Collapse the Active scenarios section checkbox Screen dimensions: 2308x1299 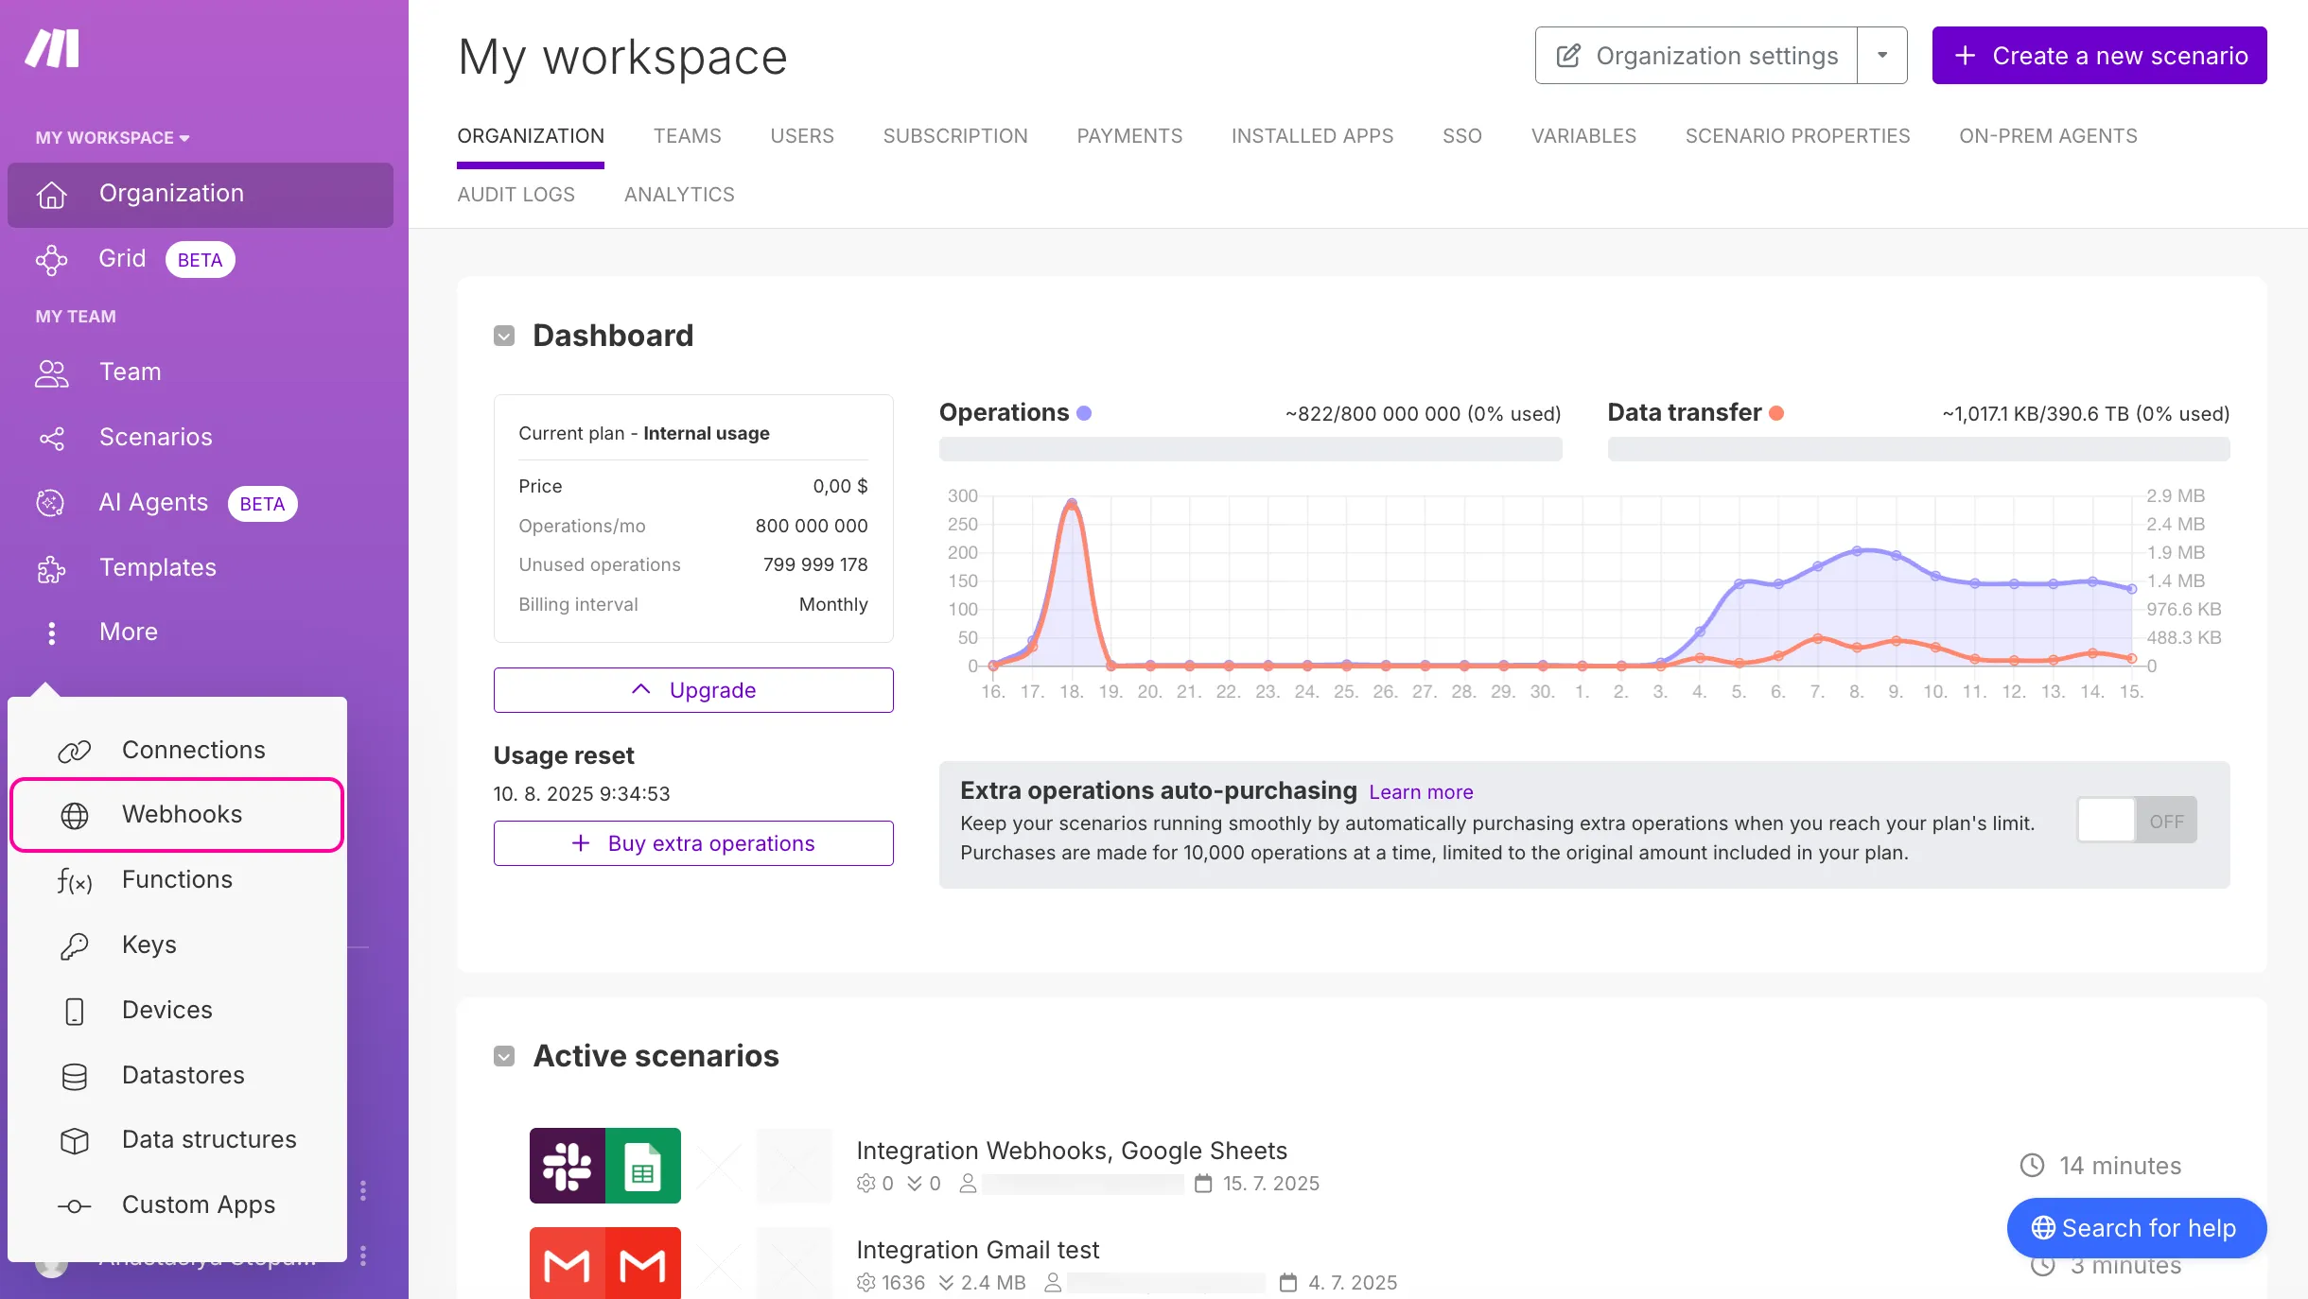coord(504,1056)
